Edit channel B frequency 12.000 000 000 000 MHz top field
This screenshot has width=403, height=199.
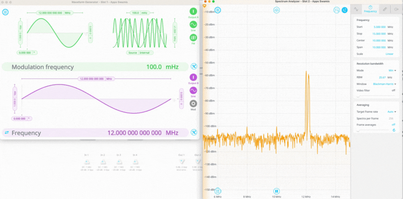tap(96, 79)
